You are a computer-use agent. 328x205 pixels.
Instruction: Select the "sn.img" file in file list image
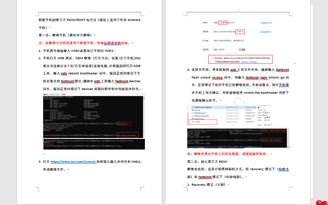coord(197,122)
